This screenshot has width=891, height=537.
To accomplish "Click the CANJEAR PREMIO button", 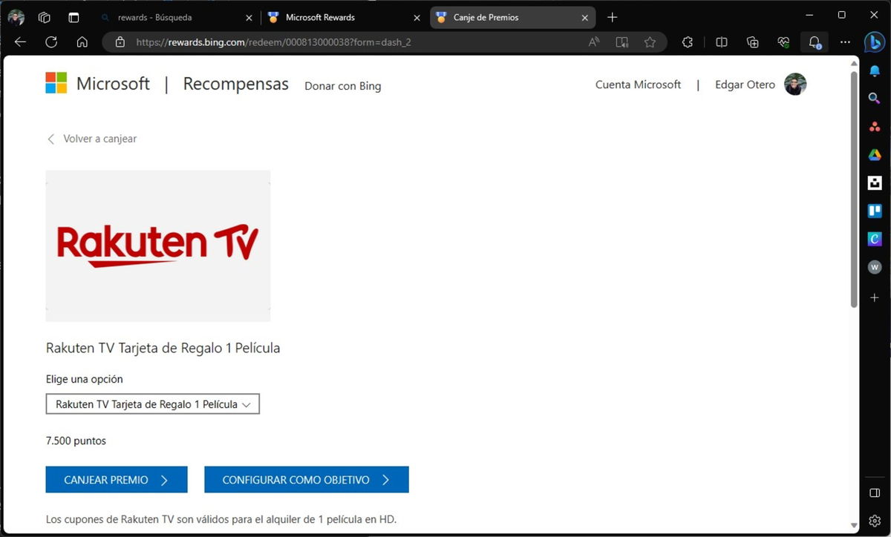I will click(116, 479).
